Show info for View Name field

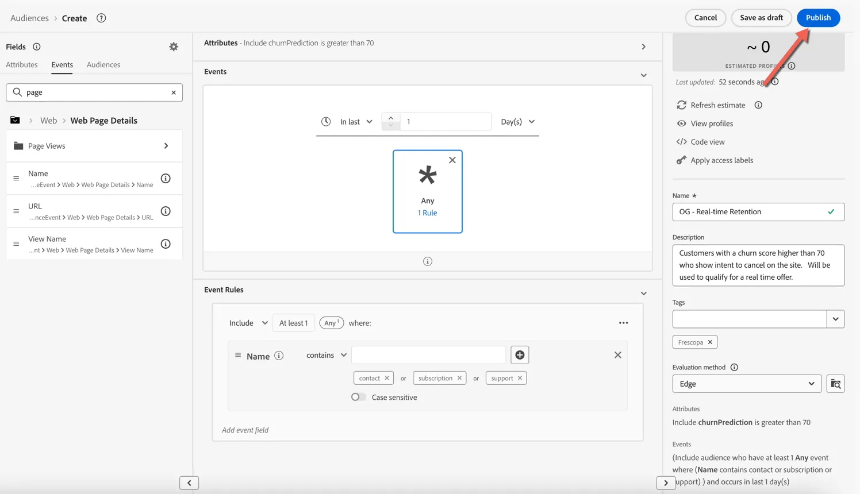point(166,244)
